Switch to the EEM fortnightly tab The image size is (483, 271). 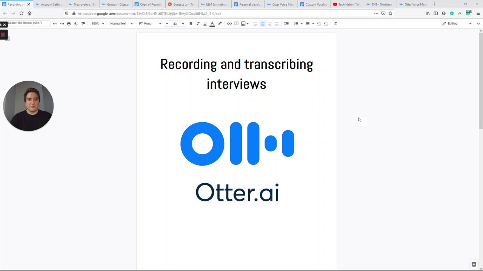tap(214, 4)
